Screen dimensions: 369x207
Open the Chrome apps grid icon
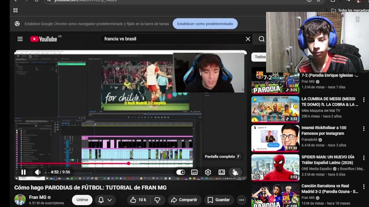[16, 10]
